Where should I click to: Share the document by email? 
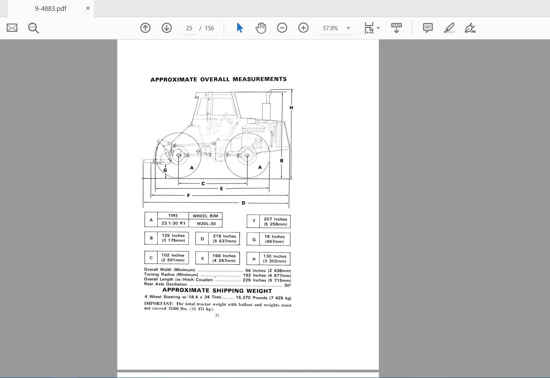12,27
